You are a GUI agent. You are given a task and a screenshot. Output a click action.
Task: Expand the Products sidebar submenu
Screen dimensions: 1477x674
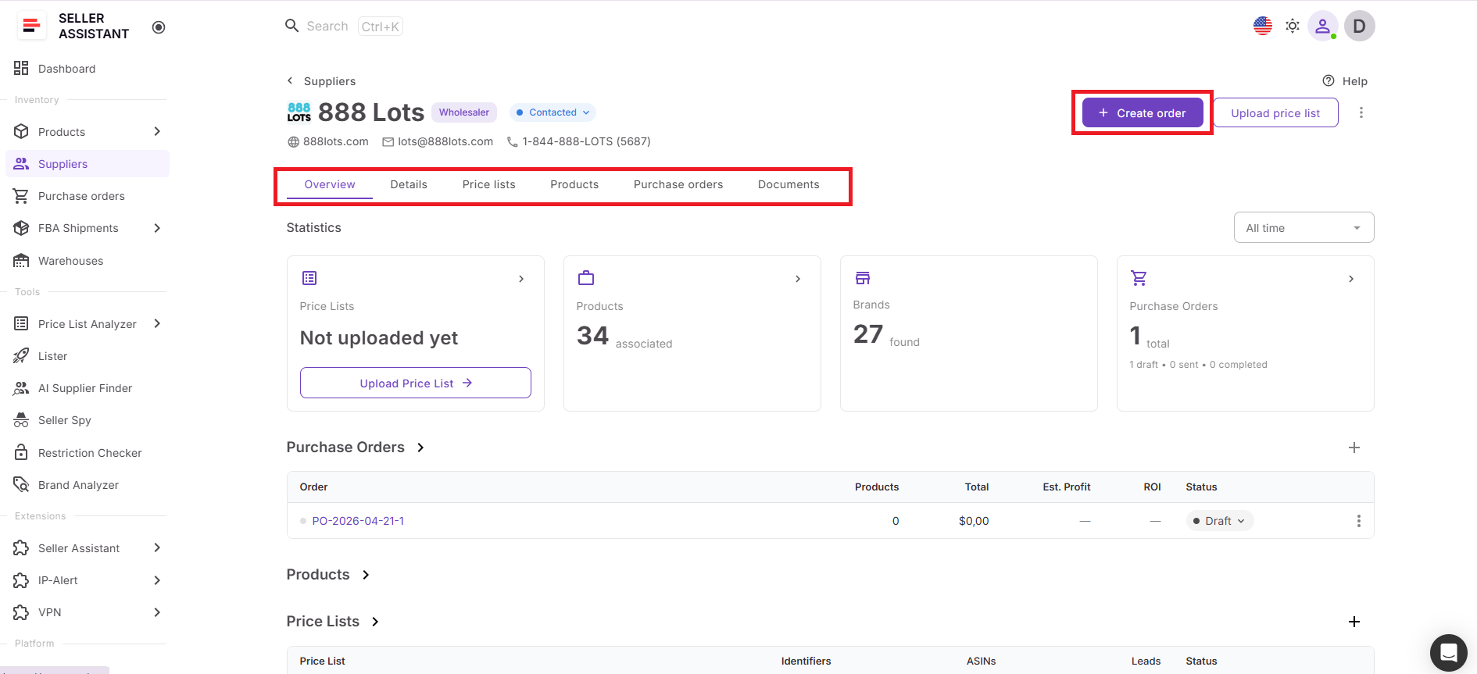click(157, 131)
